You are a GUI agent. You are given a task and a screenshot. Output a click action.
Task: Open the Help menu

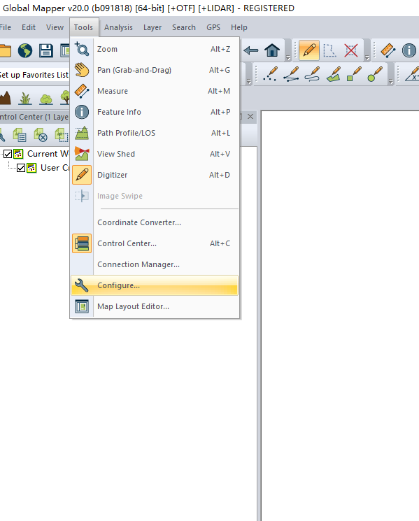239,27
